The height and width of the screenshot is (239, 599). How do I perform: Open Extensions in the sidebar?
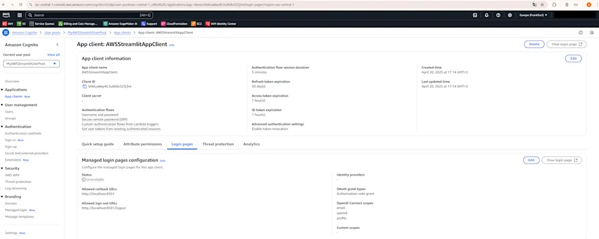13,160
